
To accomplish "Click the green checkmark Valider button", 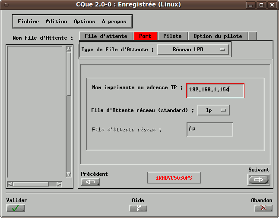I will coord(16,208).
